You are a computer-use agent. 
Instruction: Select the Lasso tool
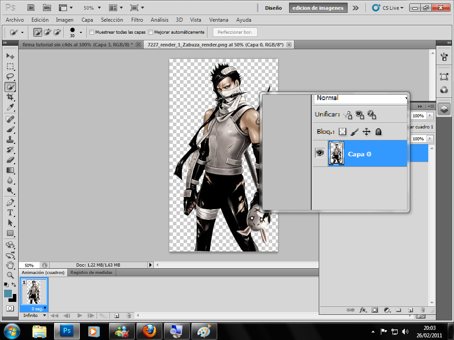[10, 76]
